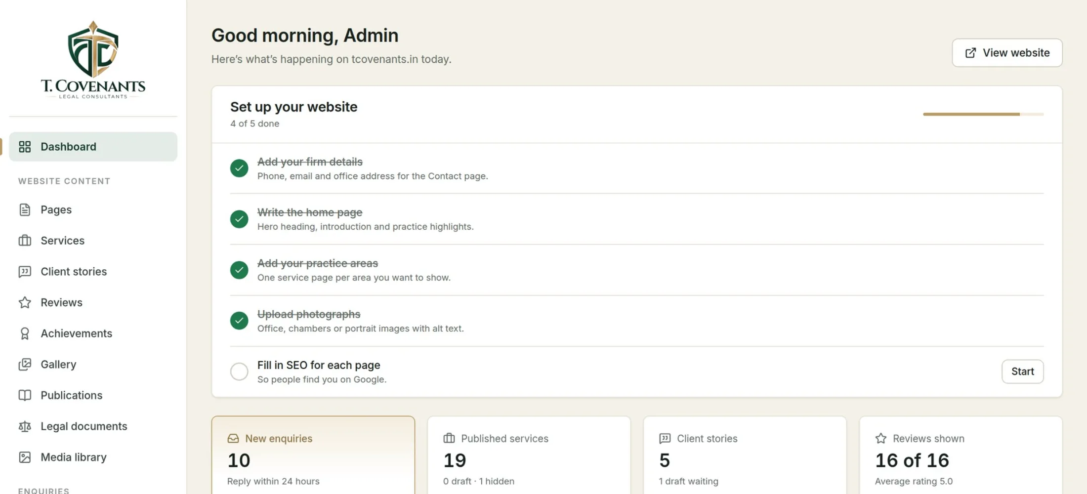
Task: Toggle the Add your practice areas checkmark
Action: (239, 270)
